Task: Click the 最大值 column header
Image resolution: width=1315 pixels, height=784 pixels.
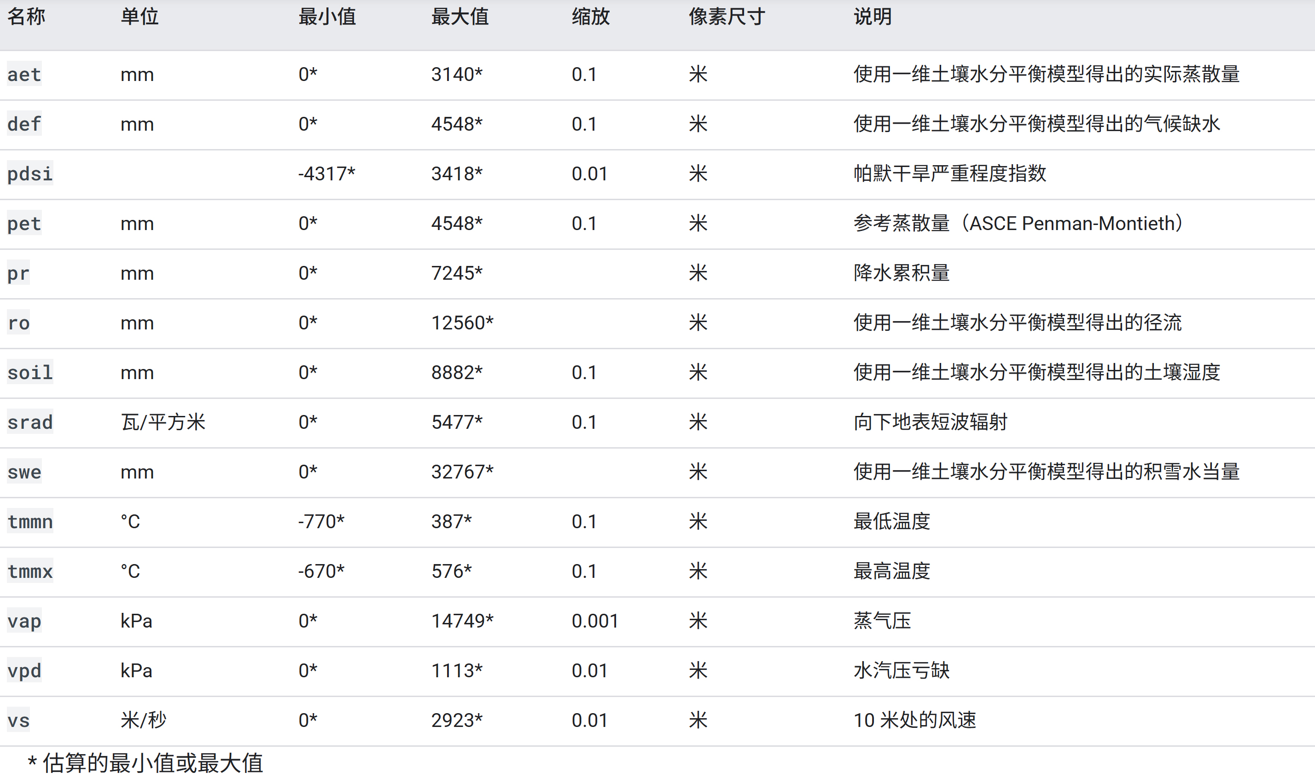Action: click(460, 17)
